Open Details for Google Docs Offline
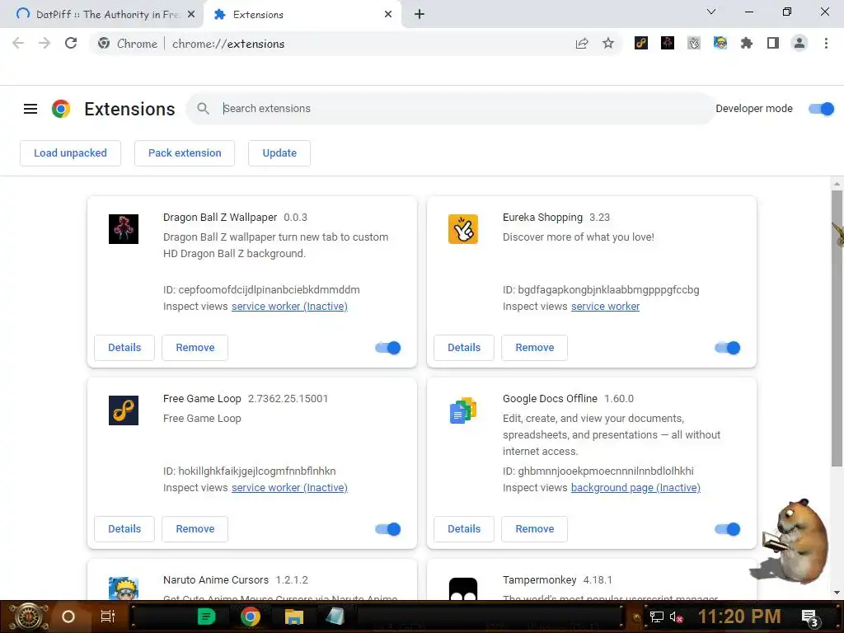Image resolution: width=844 pixels, height=633 pixels. 464,529
